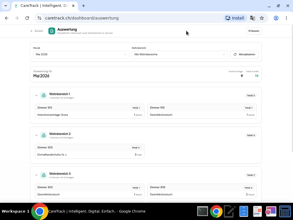293x220 pixels.
Task: Click the Wohnbereich 2 heading text
Action: point(60,134)
